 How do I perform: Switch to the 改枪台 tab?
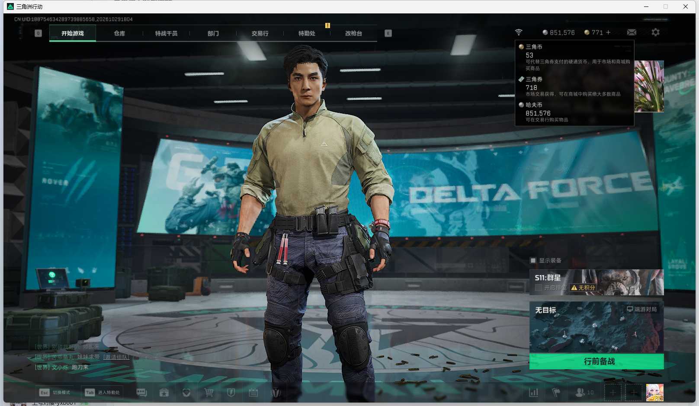click(353, 33)
